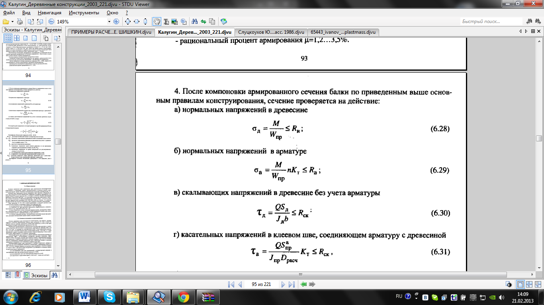The image size is (544, 305).
Task: Click the page number field 95 из 221
Action: pos(261,284)
